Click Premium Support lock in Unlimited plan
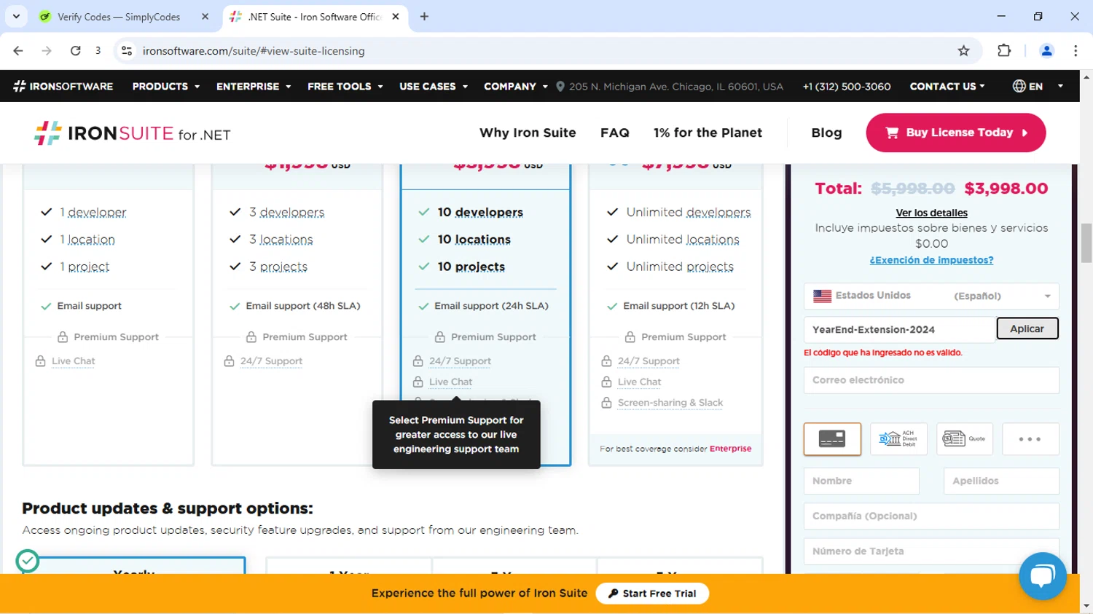1093x614 pixels. pos(630,337)
